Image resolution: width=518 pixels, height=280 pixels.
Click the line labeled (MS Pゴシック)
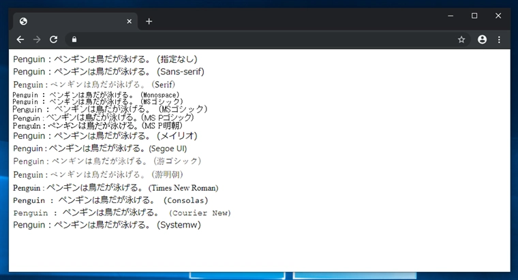104,118
